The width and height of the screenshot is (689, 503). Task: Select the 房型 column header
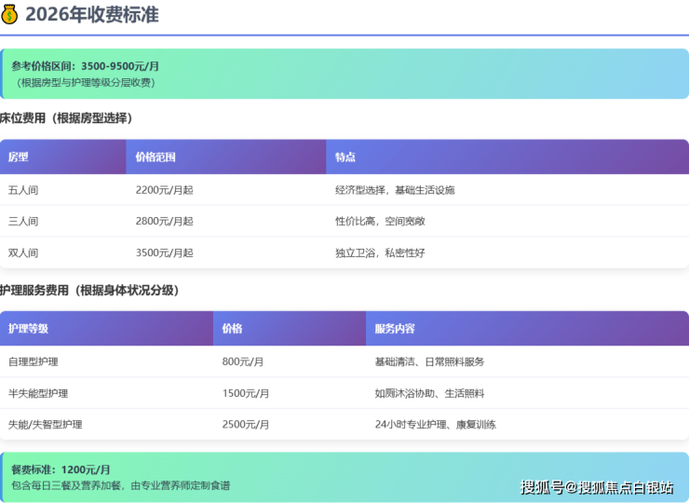pos(19,157)
